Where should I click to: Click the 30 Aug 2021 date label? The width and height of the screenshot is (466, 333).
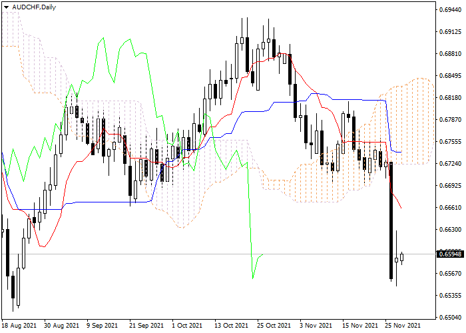61,326
